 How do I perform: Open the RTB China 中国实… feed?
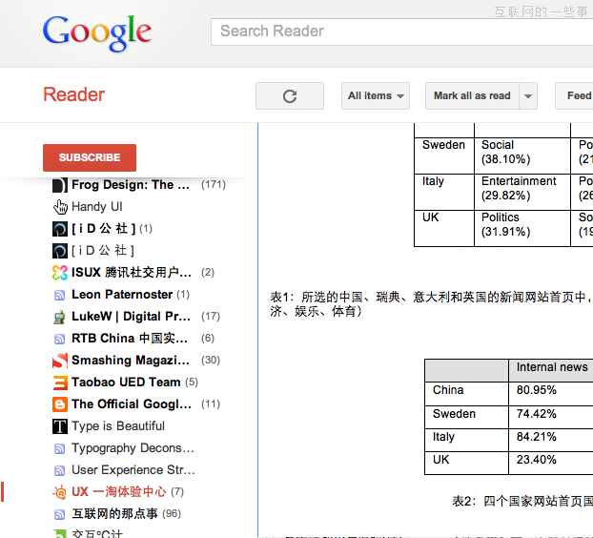point(130,339)
